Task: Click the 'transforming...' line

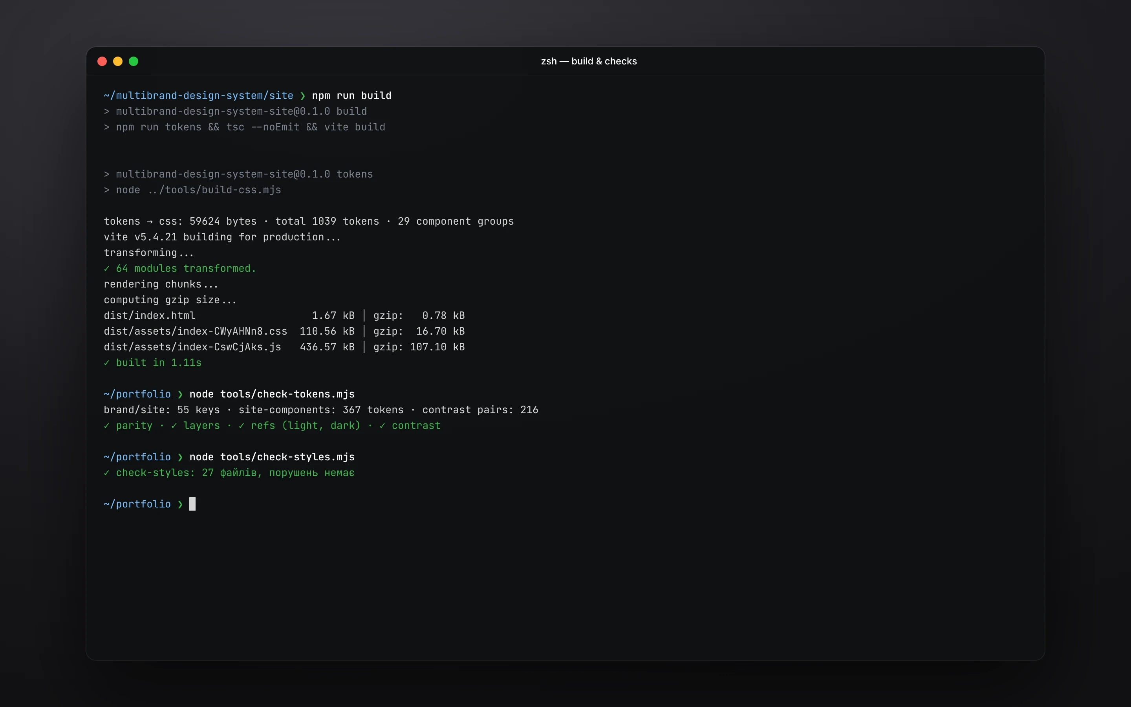Action: [x=148, y=253]
